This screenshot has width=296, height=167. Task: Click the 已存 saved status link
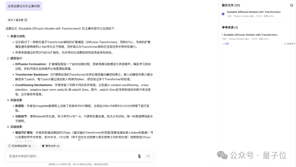pos(226,44)
